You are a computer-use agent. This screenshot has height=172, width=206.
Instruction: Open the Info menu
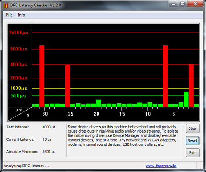coord(22,15)
